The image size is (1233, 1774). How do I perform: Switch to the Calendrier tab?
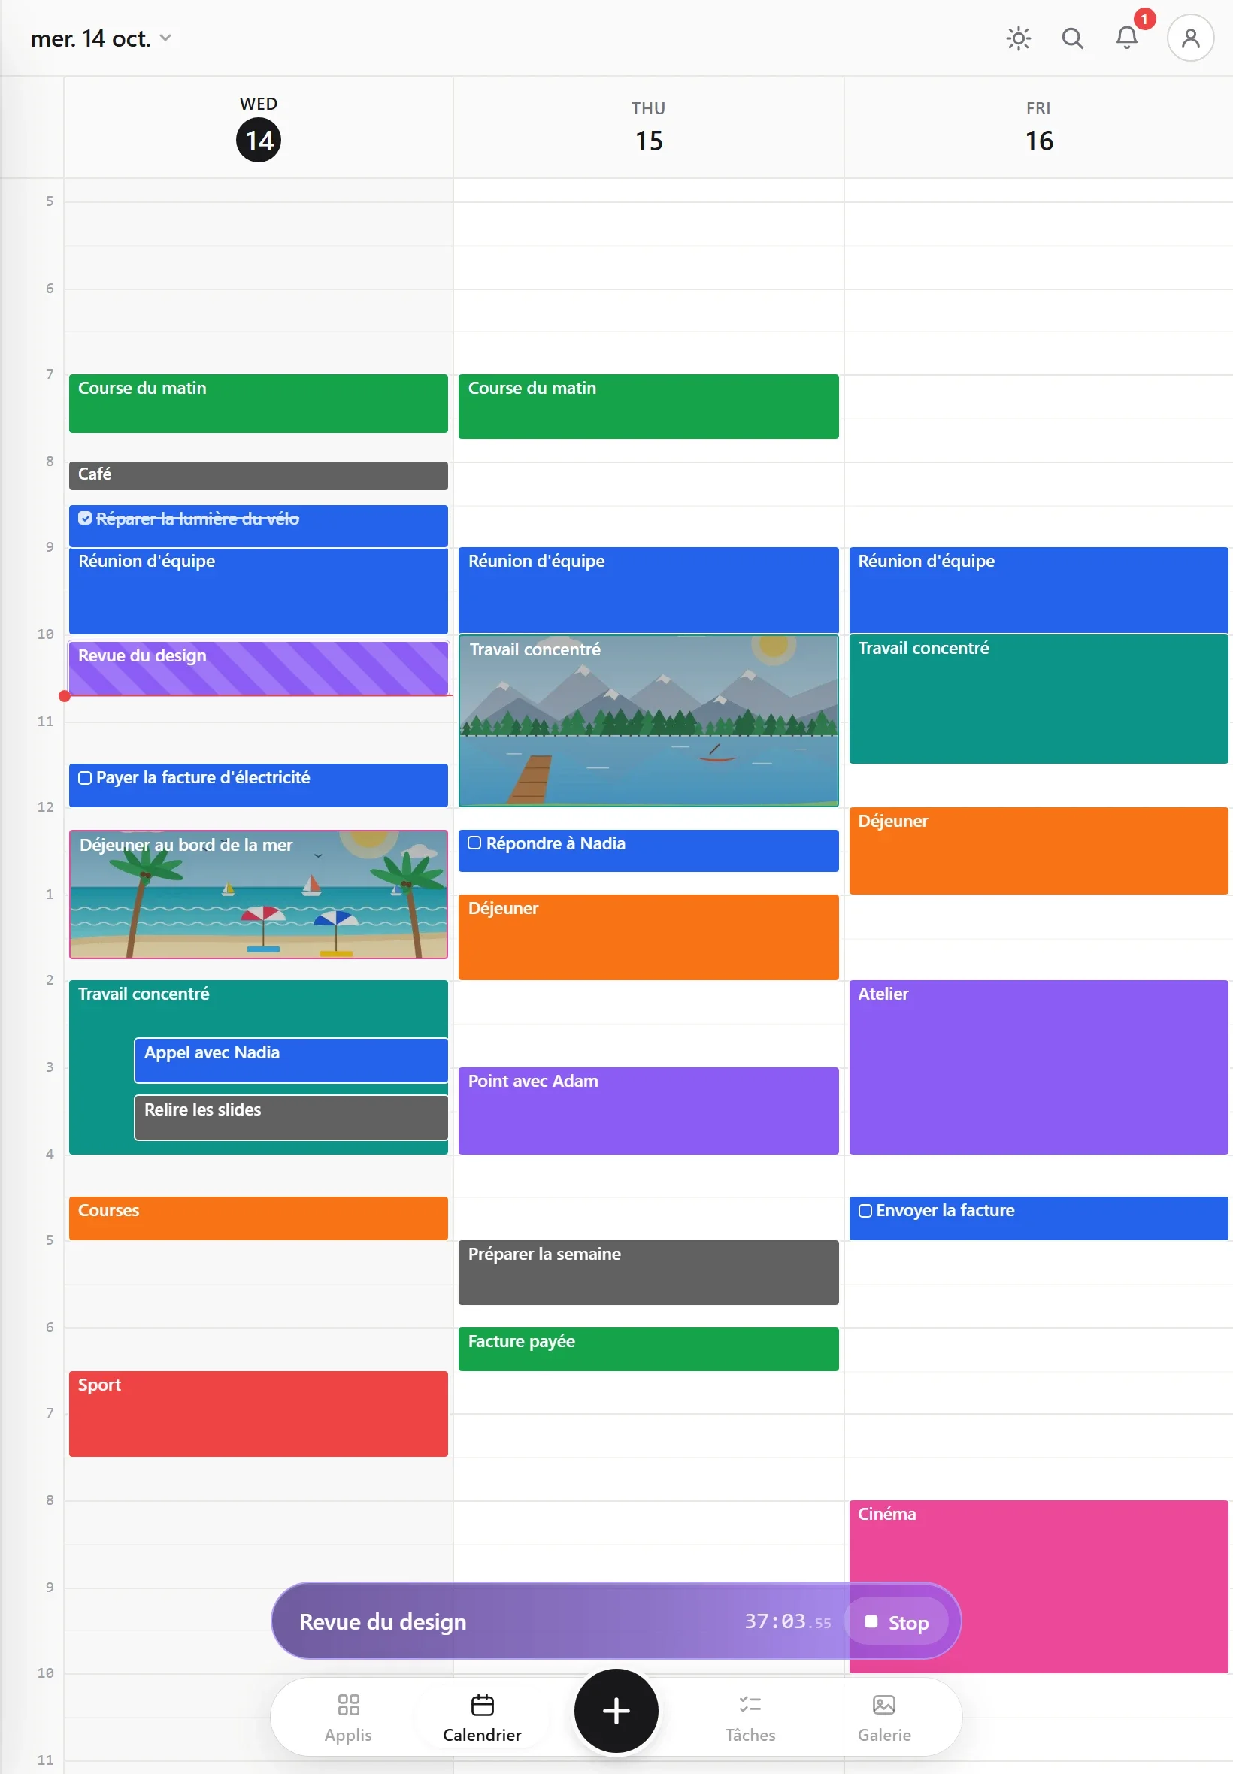[x=482, y=1718]
